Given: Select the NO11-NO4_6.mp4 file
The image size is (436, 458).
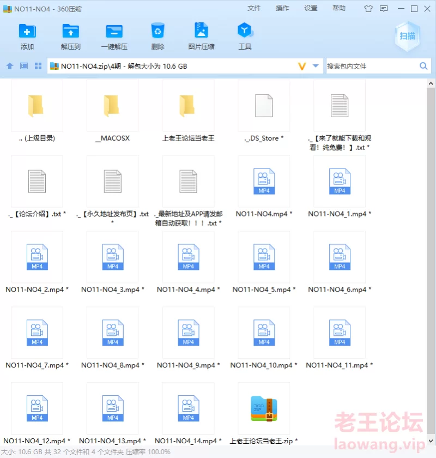Looking at the screenshot, I should pos(340,262).
